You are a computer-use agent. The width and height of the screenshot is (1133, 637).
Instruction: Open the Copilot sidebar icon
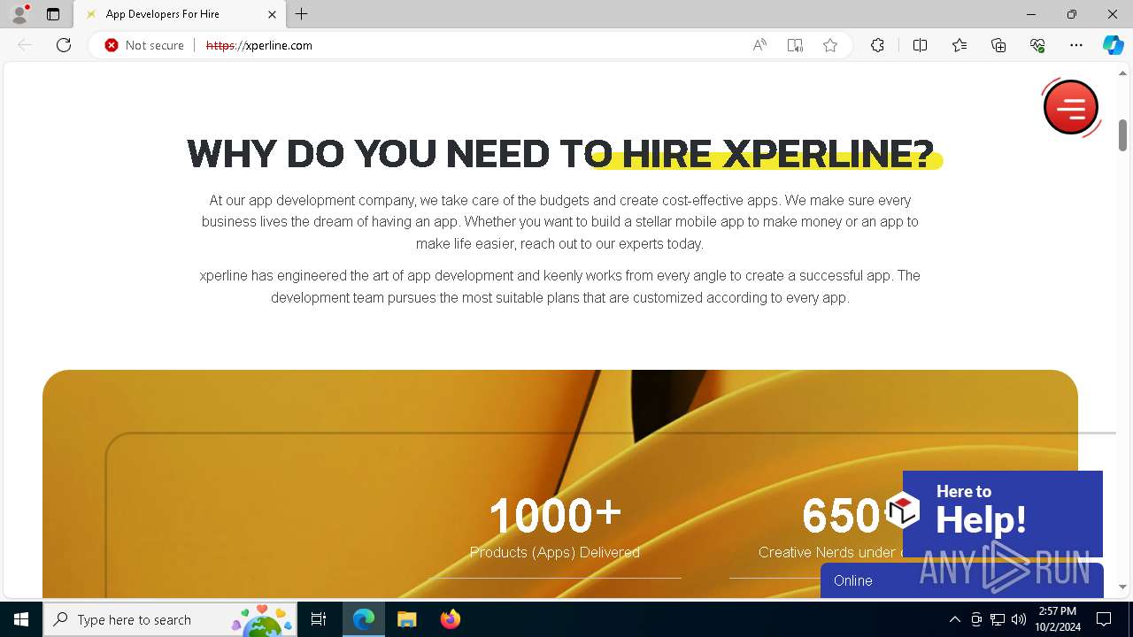(1113, 45)
